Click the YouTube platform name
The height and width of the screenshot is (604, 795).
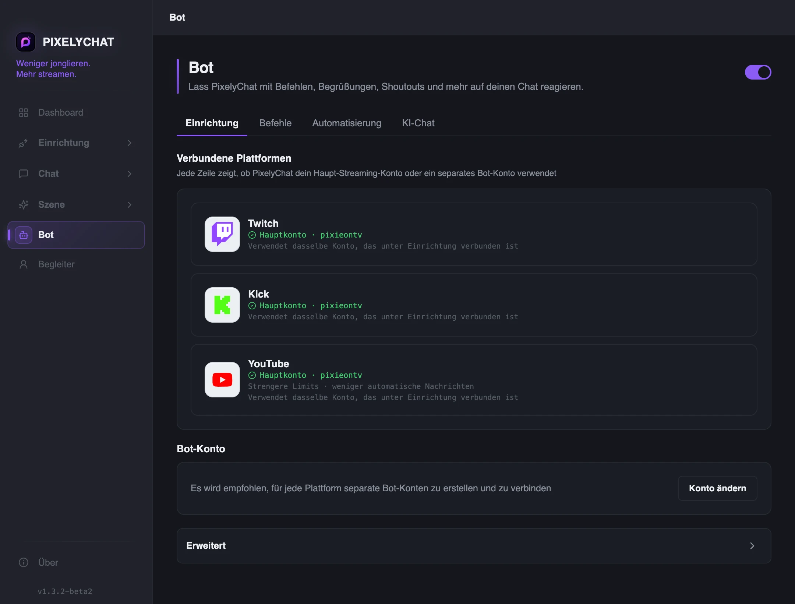click(x=269, y=364)
